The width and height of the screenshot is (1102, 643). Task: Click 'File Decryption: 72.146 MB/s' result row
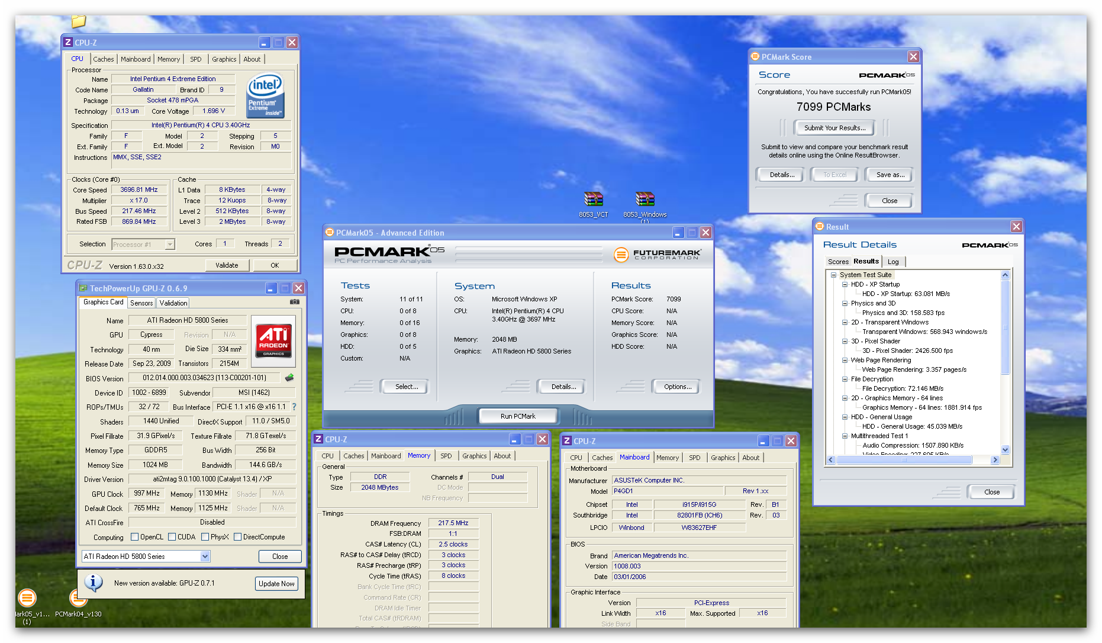903,388
